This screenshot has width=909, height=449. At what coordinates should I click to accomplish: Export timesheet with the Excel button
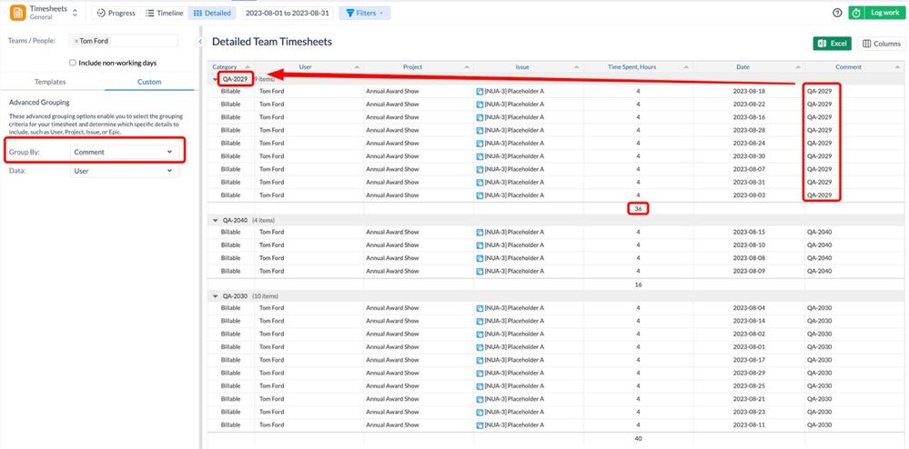click(x=832, y=44)
